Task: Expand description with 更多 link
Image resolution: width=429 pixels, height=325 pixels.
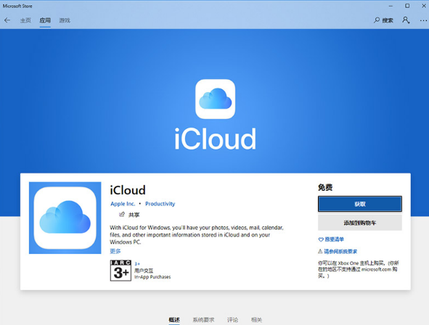Action: click(x=115, y=251)
